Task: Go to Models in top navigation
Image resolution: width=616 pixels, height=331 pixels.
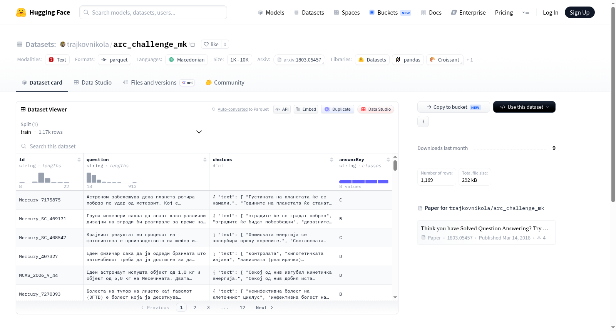Action: pyautogui.click(x=271, y=13)
